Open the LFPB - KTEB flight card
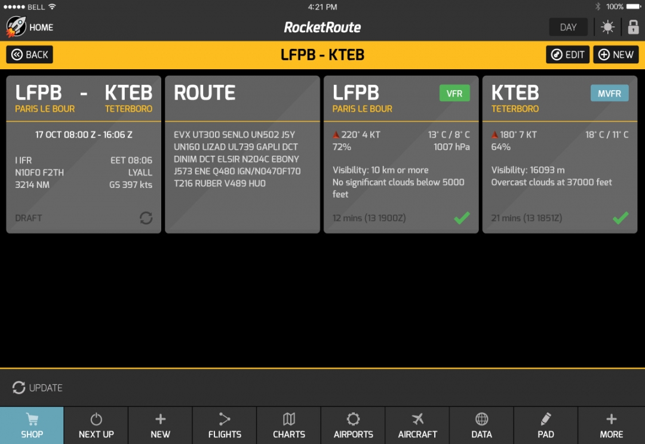Screen dimensions: 645x444 [84, 155]
